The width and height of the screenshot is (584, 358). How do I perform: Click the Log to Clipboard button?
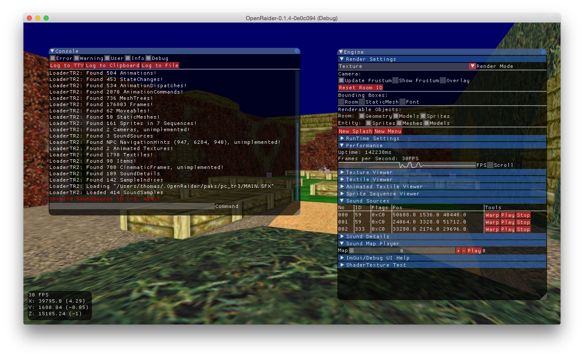[x=112, y=65]
